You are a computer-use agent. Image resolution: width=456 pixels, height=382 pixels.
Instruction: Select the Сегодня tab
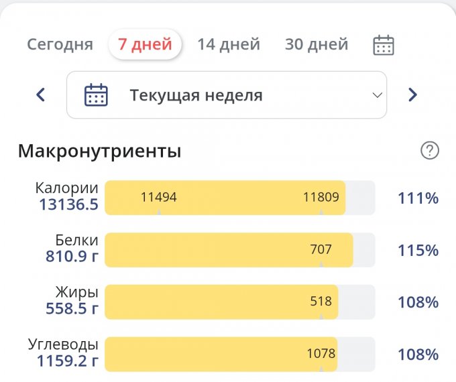[60, 45]
